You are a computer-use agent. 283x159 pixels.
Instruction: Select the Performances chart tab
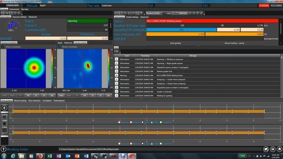point(59,101)
